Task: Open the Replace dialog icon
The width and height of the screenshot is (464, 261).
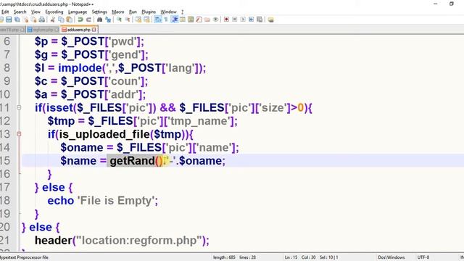Action: [x=108, y=20]
